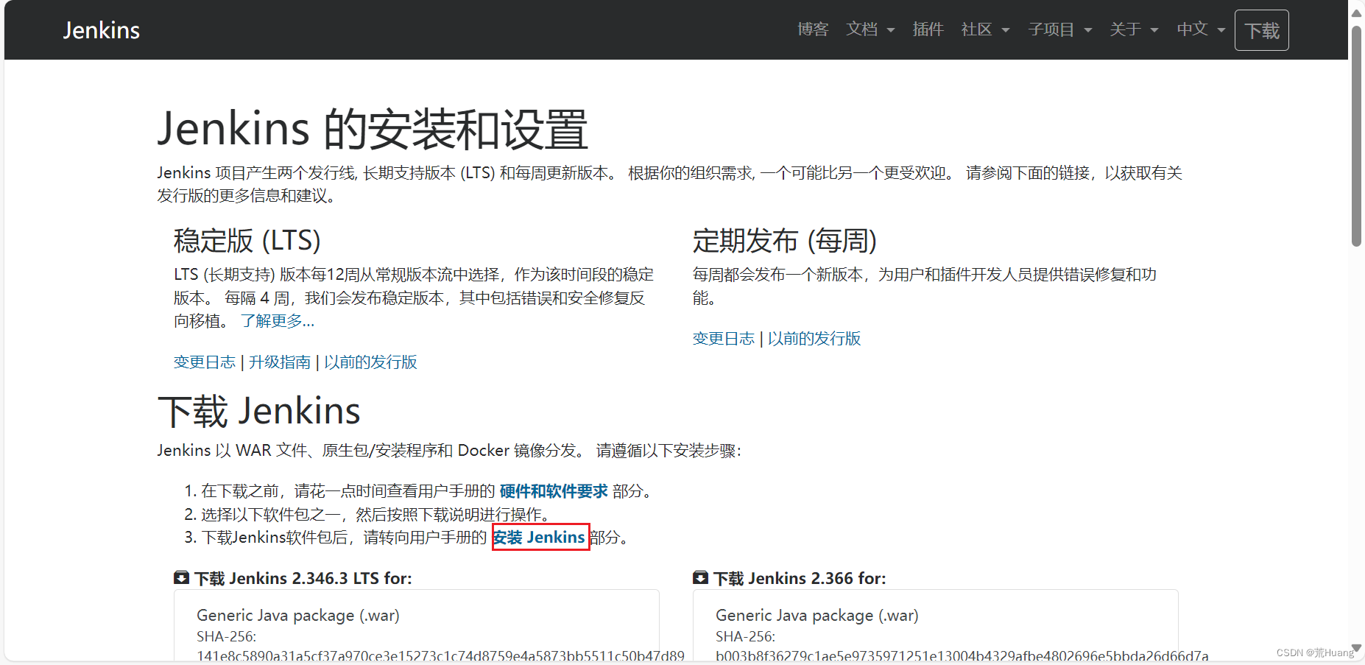Expand the 关于 dropdown menu
1365x665 pixels.
tap(1134, 29)
